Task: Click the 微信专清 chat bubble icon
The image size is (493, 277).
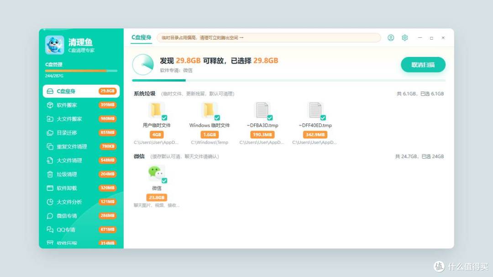Action: pyautogui.click(x=50, y=215)
